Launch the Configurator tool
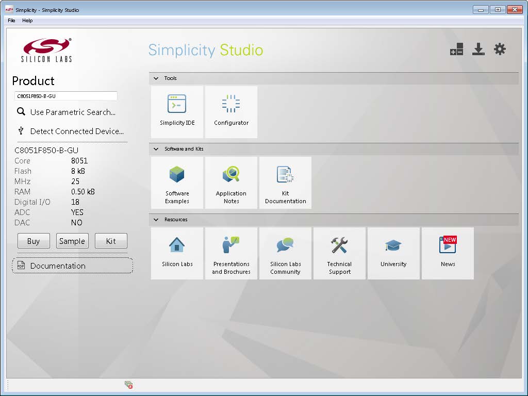This screenshot has width=528, height=396. pyautogui.click(x=231, y=111)
